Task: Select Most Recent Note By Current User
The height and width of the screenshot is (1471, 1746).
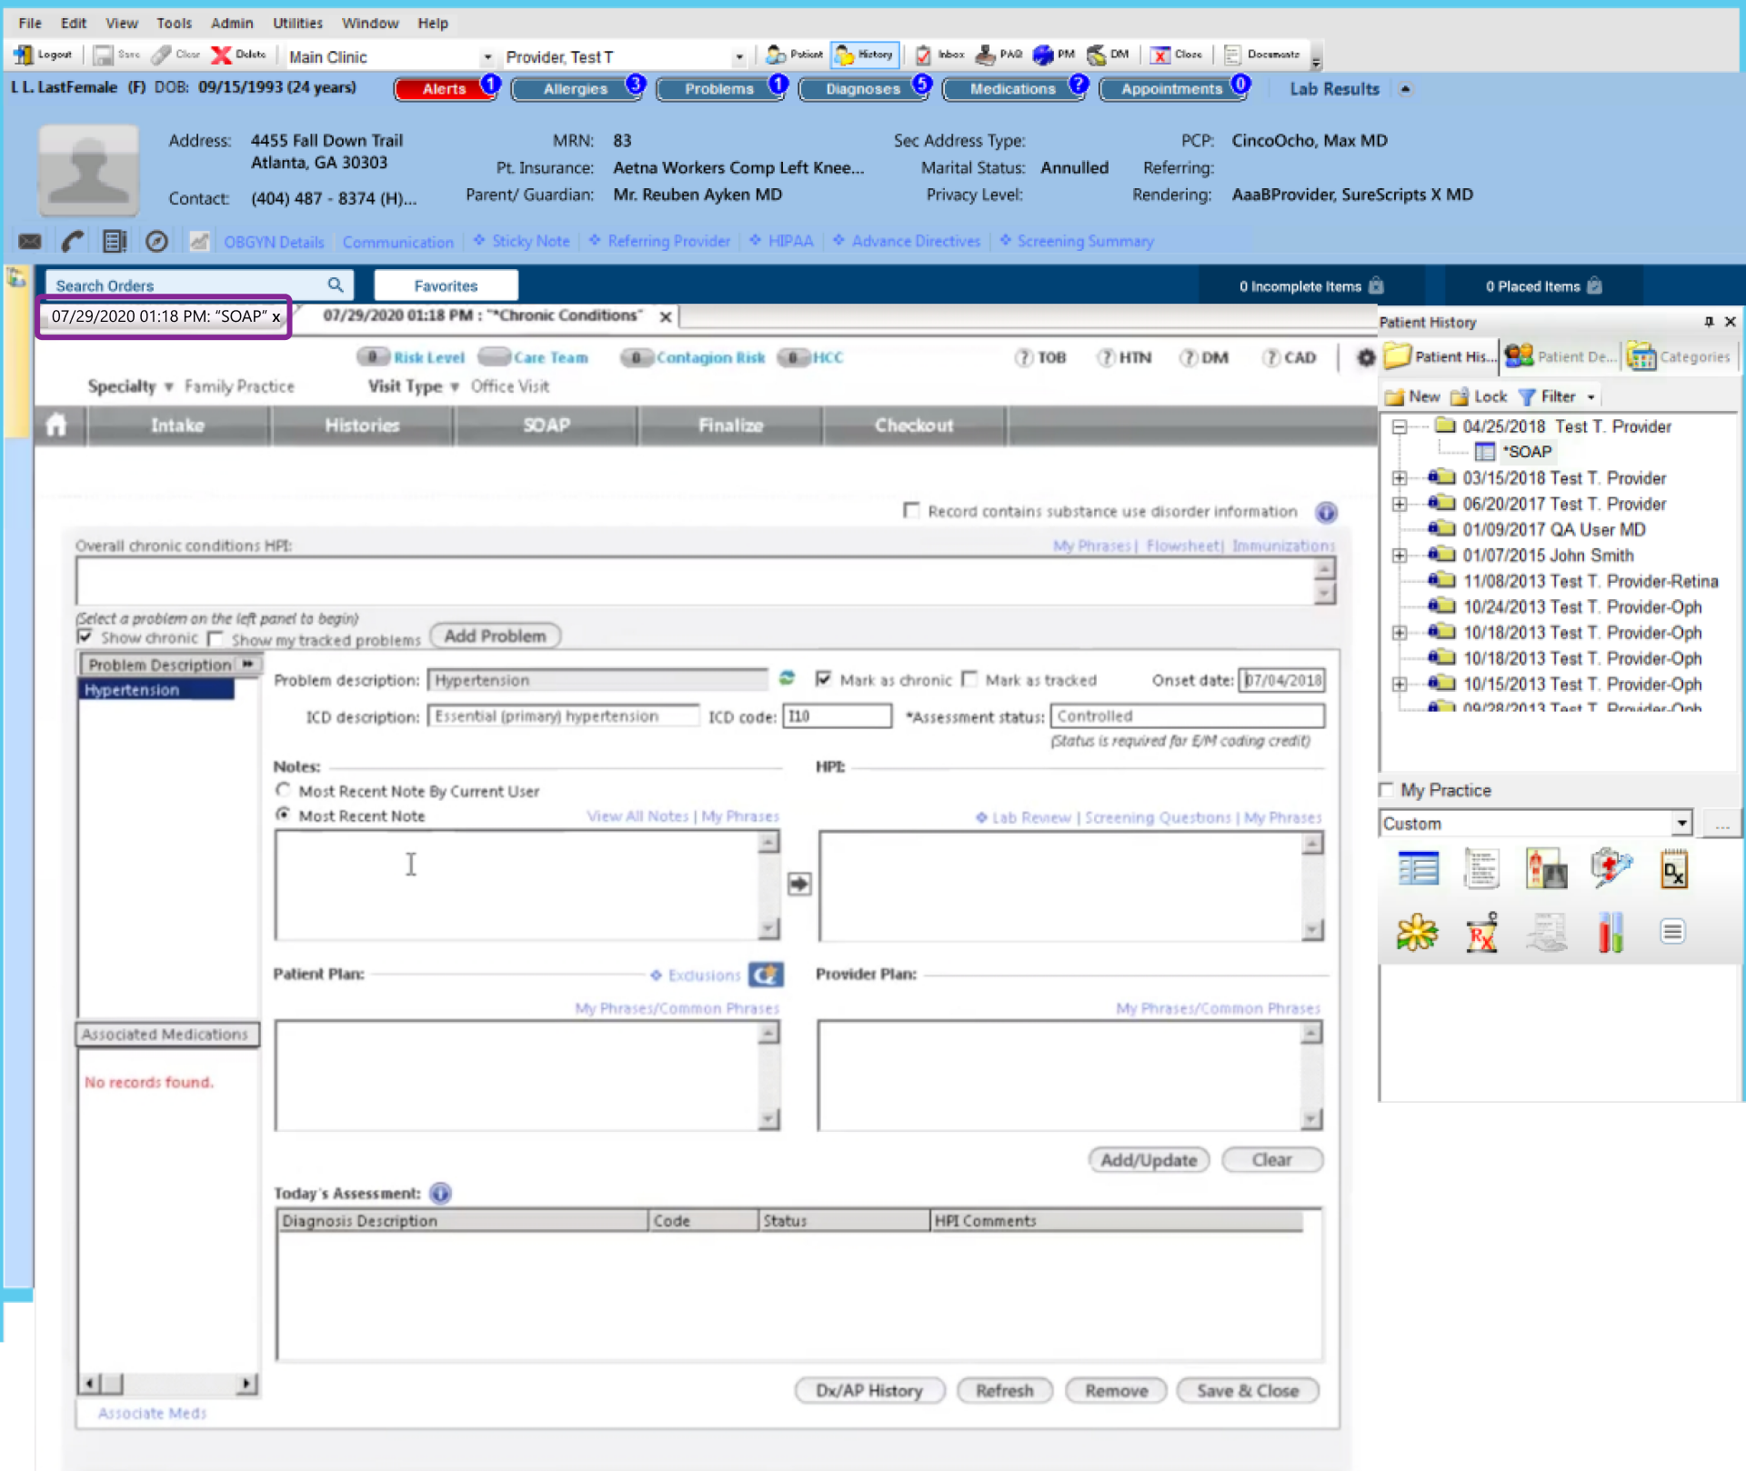Action: [x=284, y=790]
